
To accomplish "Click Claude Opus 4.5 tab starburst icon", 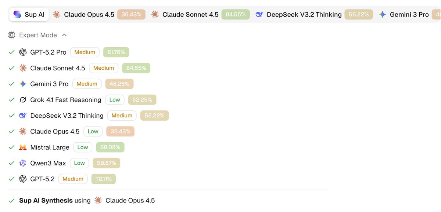I will (57, 15).
